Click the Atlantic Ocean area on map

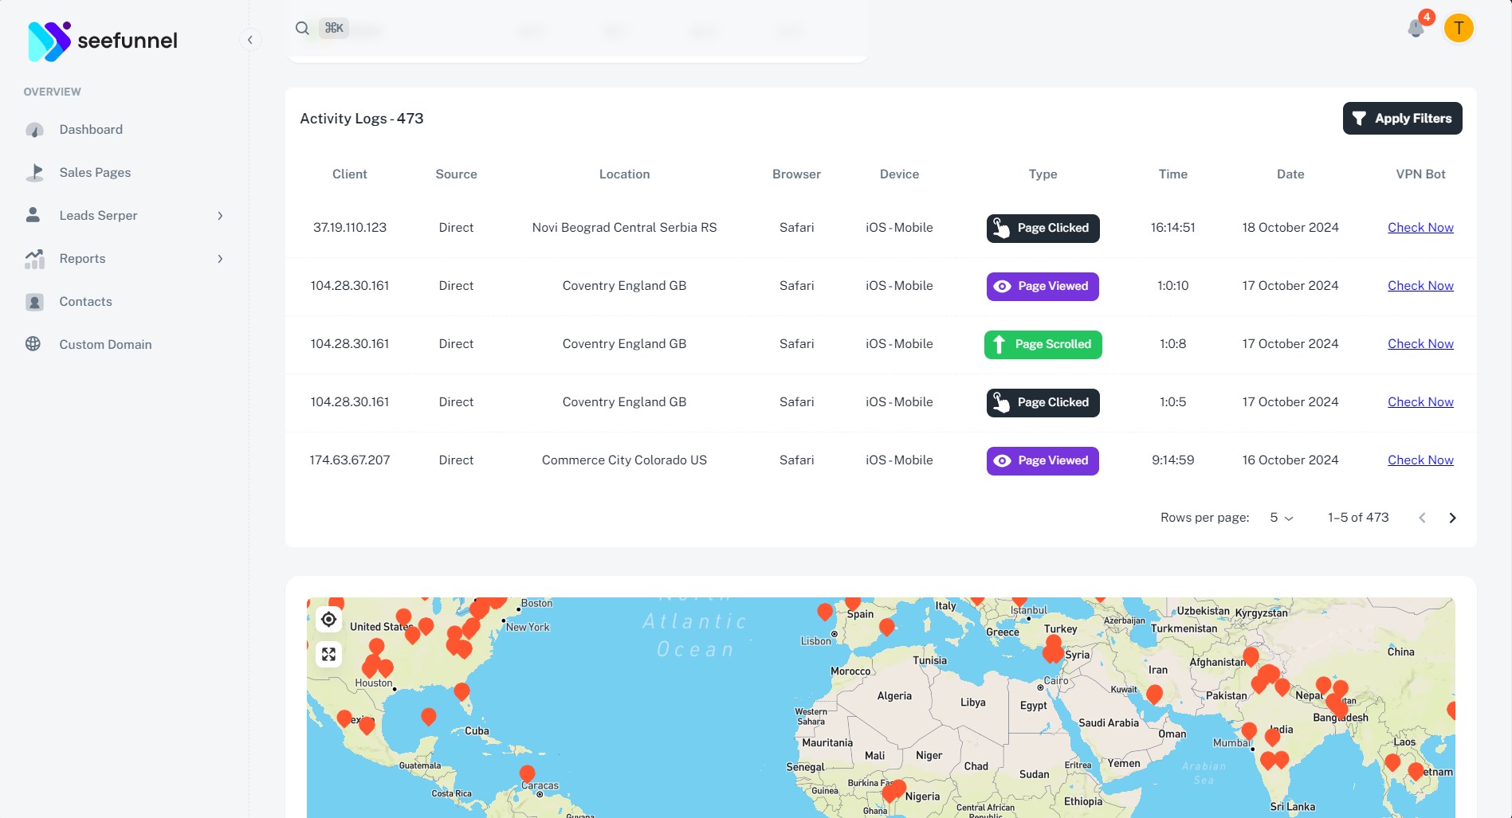tap(695, 635)
